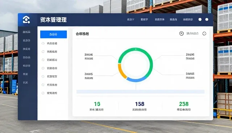Image resolution: width=232 pixels, height=133 pixels.
Task: Select the sixth radio button in submenu list
Action: point(43,85)
